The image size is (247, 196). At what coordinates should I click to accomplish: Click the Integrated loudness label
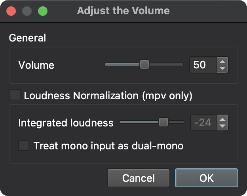coord(66,123)
